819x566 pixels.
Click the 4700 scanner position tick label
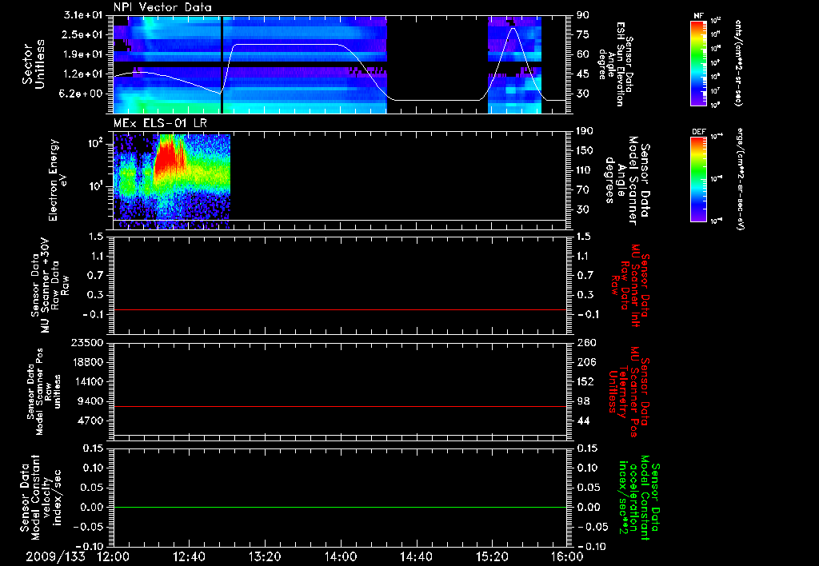pos(90,421)
